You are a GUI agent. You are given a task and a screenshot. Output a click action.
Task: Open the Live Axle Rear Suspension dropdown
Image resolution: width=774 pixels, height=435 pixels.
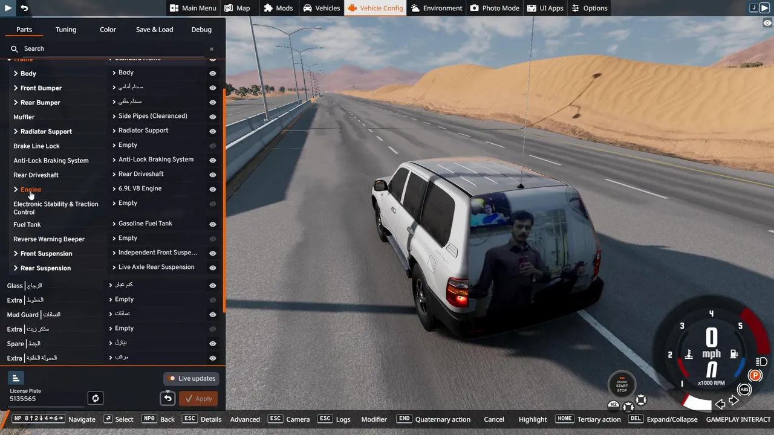pyautogui.click(x=156, y=267)
